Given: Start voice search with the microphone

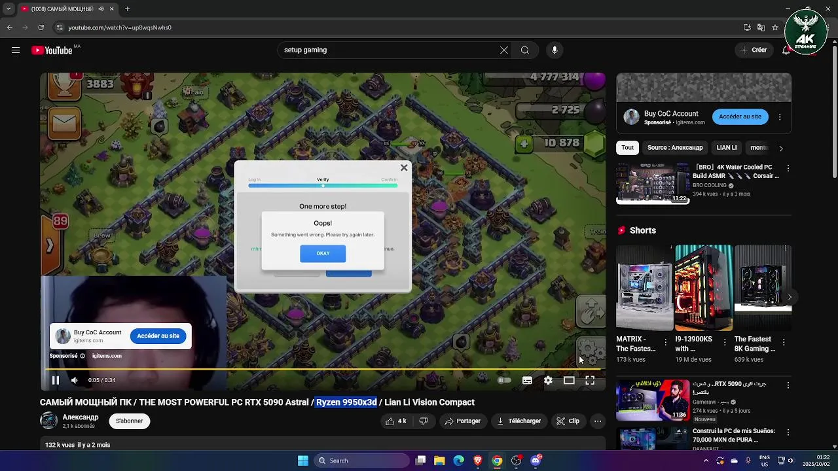Looking at the screenshot, I should (x=555, y=50).
